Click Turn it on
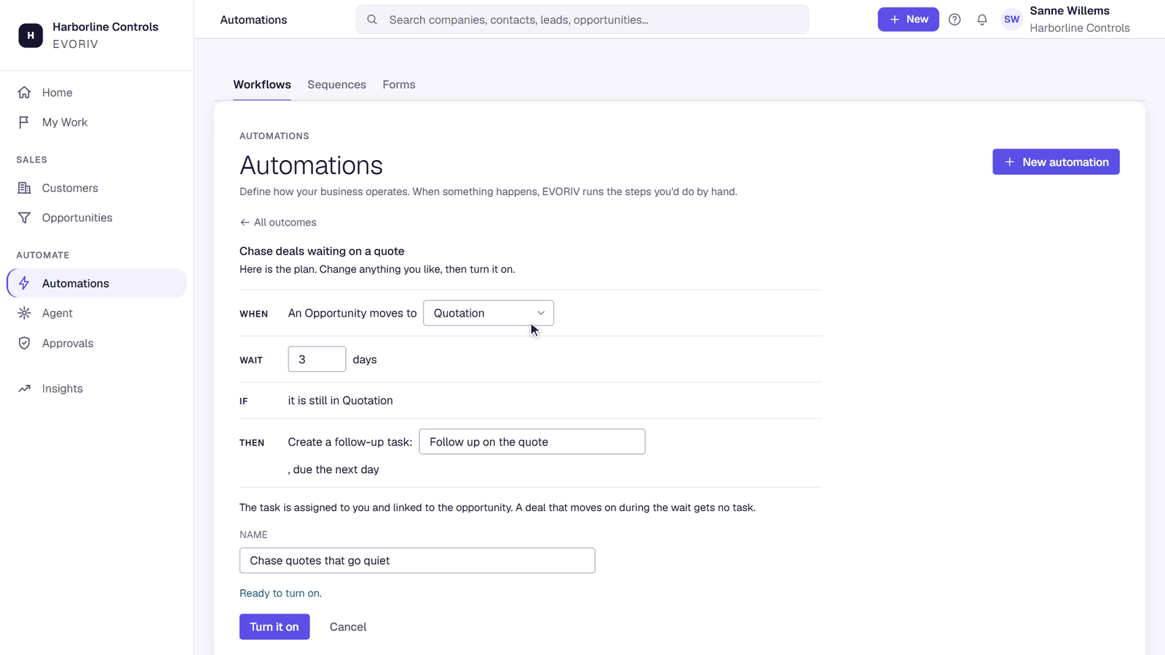1165x655 pixels. coord(275,627)
